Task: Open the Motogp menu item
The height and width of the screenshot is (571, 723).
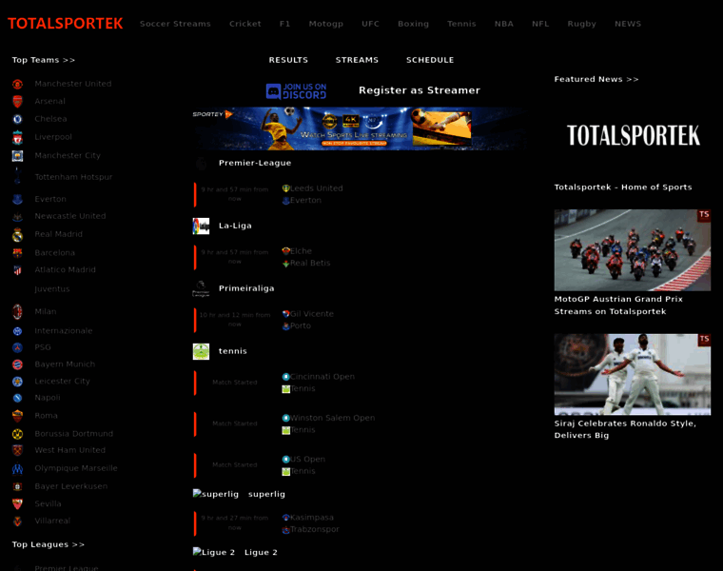Action: coord(326,24)
